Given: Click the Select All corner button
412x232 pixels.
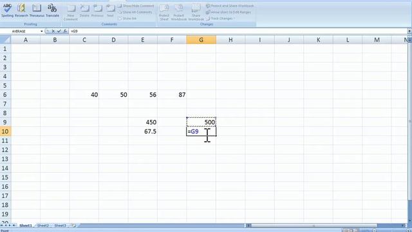Looking at the screenshot, I should (5, 40).
